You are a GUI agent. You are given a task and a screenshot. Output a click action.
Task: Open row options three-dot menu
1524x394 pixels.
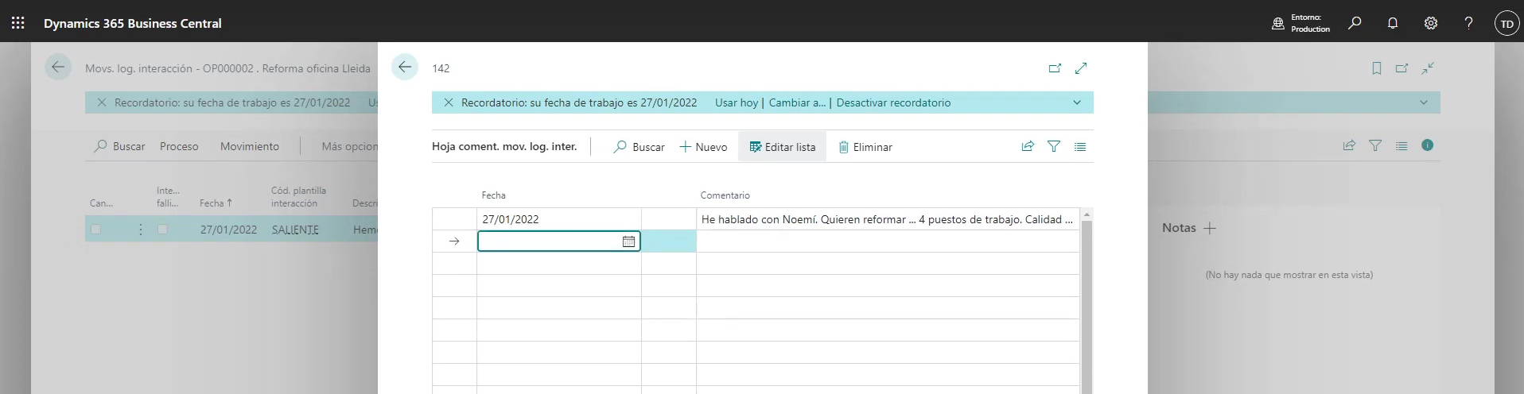pos(141,230)
